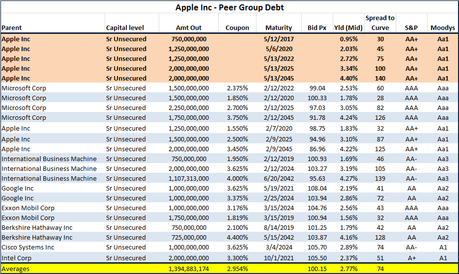Click the Cisco Systems Inc row label
This screenshot has height=274, width=459.
28,247
